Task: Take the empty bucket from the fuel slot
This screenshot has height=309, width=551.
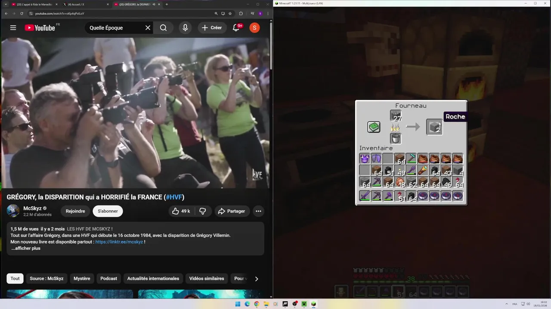Action: click(x=396, y=138)
